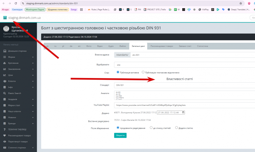Click the browser forward arrow
The height and width of the screenshot is (152, 255).
pyautogui.click(x=10, y=3)
